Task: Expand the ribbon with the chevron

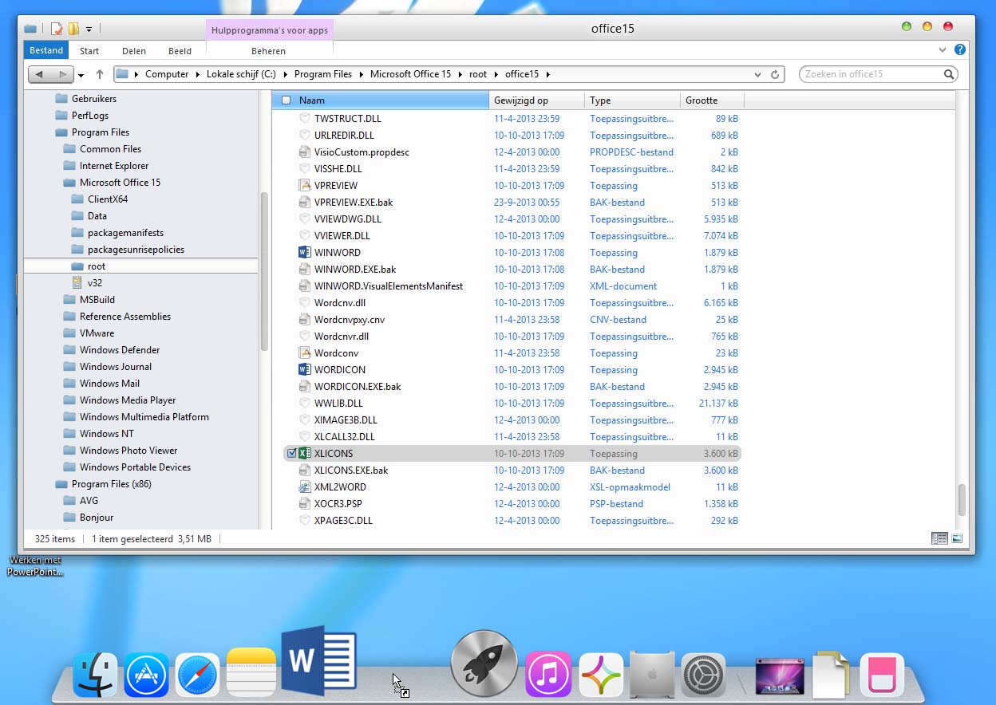Action: [x=943, y=49]
